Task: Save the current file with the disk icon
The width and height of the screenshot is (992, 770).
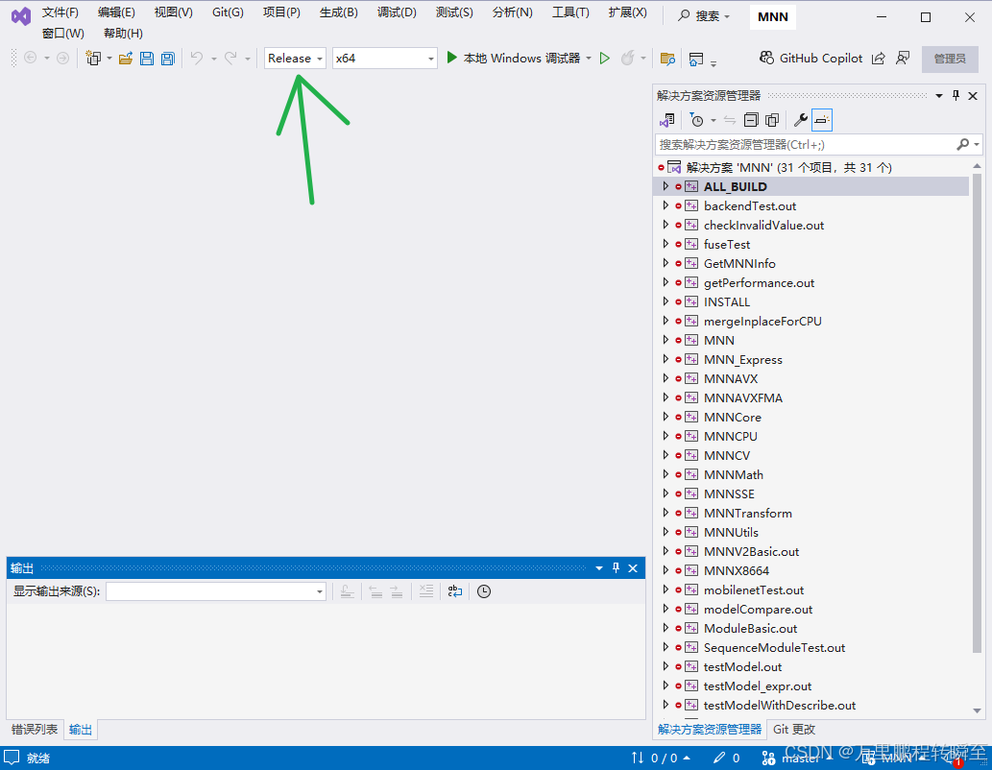Action: [147, 59]
